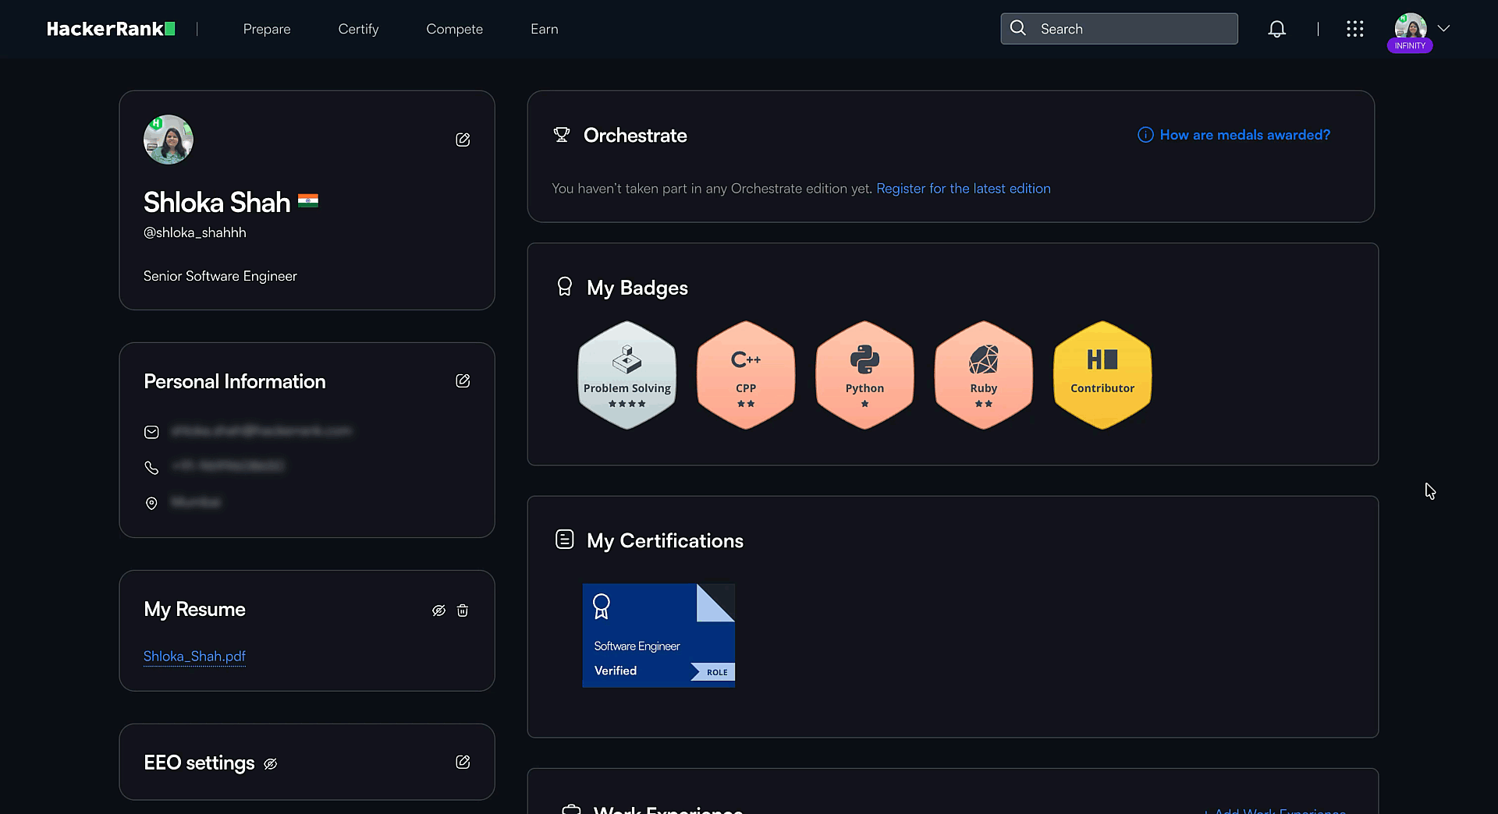1498x814 pixels.
Task: Open the apps grid menu
Action: 1355,29
